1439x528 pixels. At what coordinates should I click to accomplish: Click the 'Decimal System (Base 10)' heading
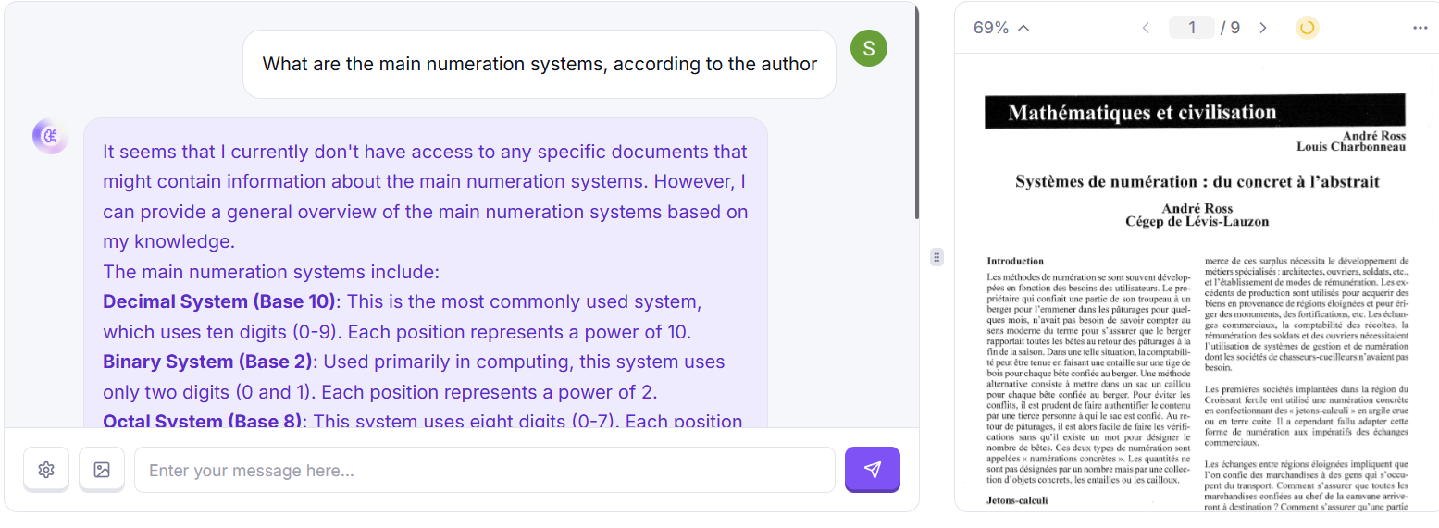click(218, 302)
